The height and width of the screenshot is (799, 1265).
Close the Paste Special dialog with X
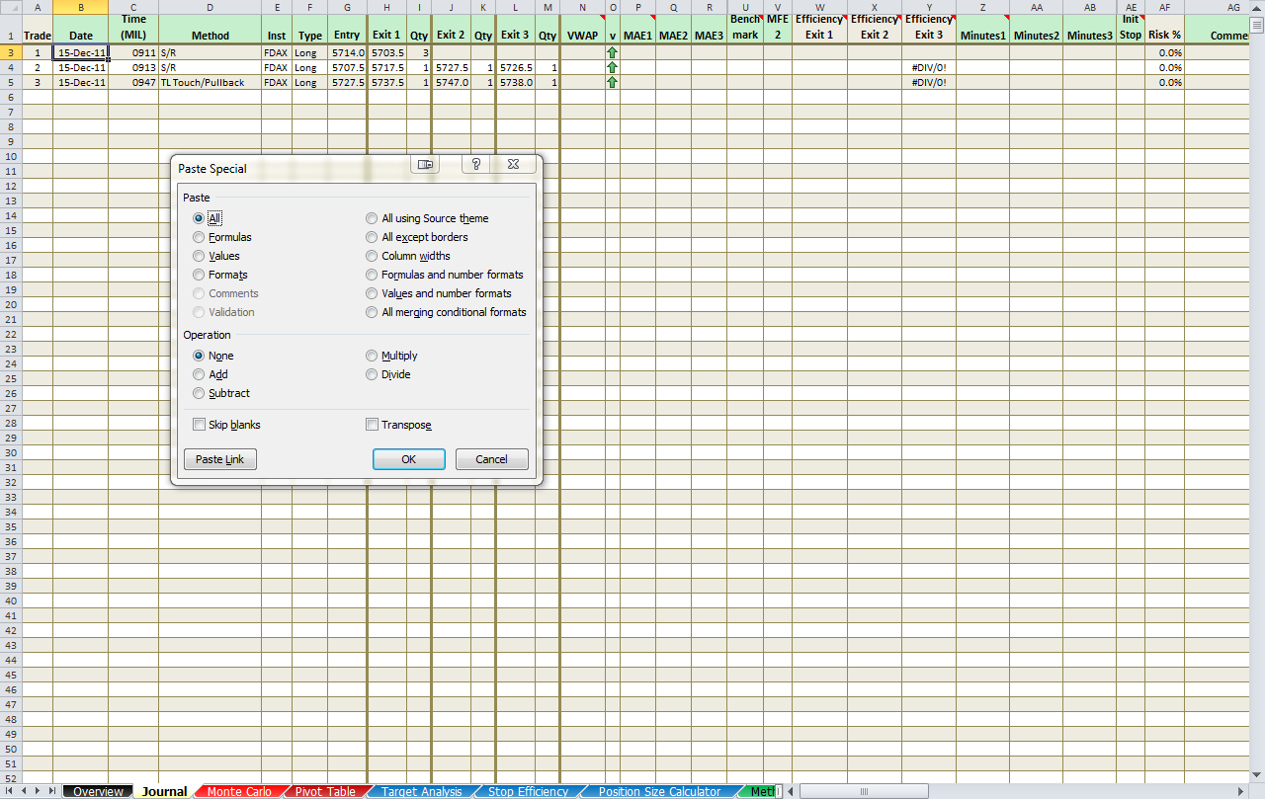pos(514,164)
